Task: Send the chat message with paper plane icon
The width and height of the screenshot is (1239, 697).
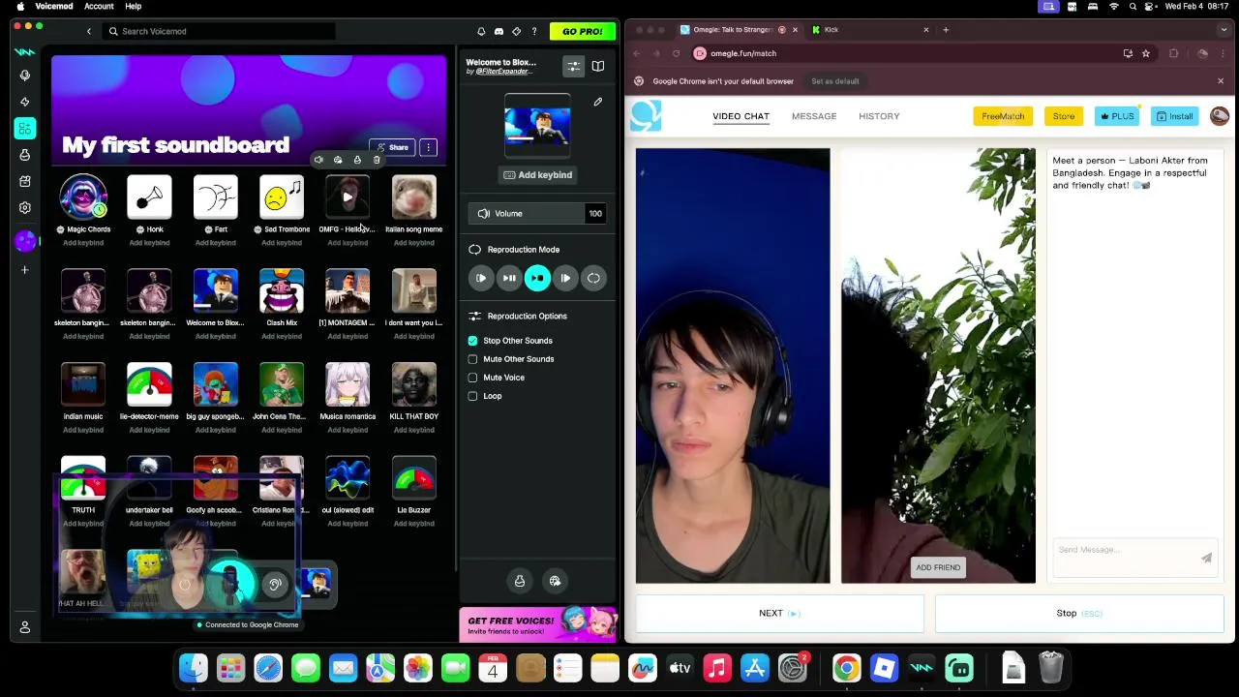Action: coord(1206,558)
